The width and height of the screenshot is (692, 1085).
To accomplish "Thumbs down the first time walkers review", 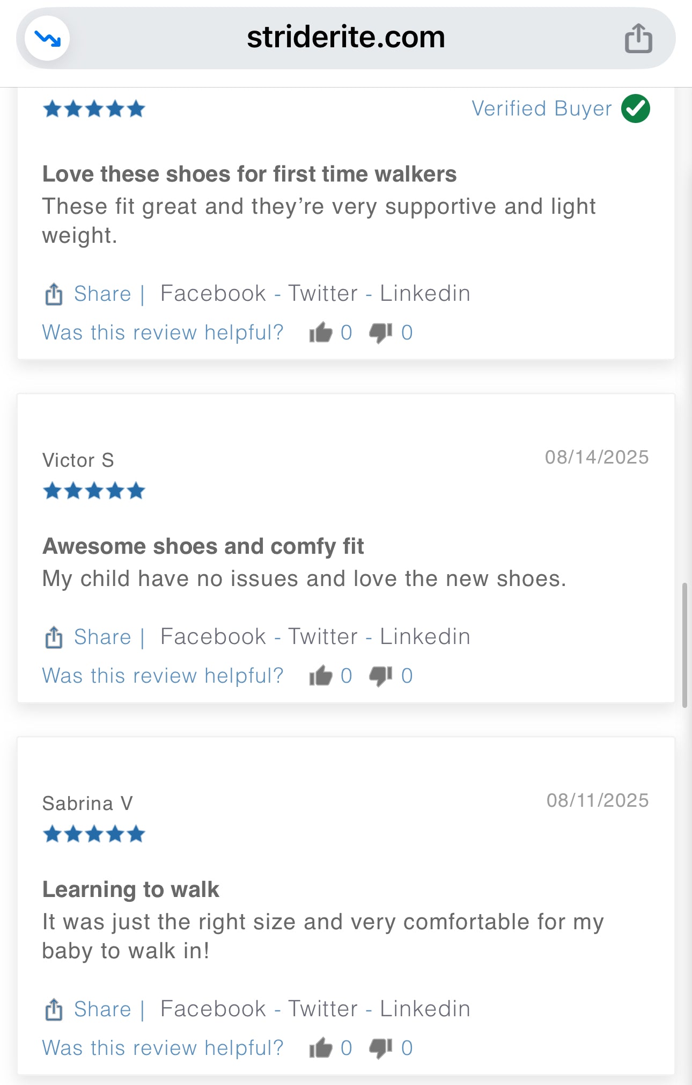I will pos(381,332).
